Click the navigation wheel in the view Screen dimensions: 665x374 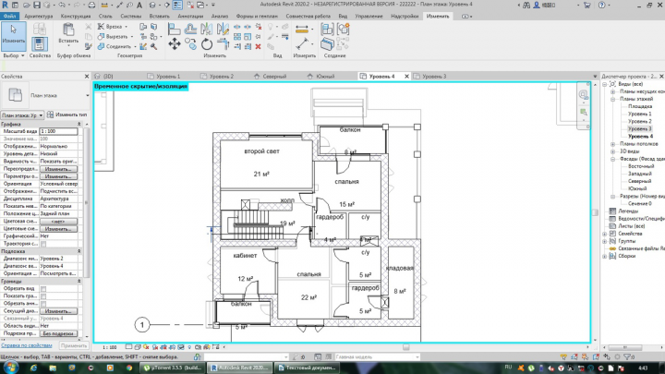click(x=584, y=95)
